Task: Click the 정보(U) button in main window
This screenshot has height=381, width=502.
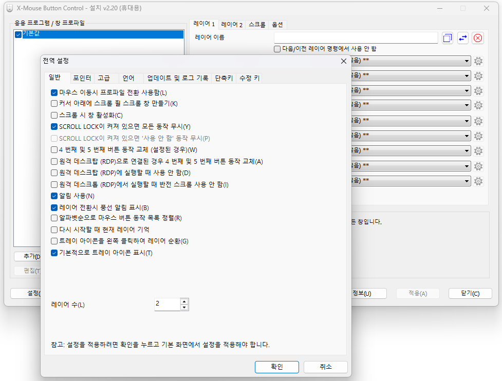Action: tap(369, 293)
